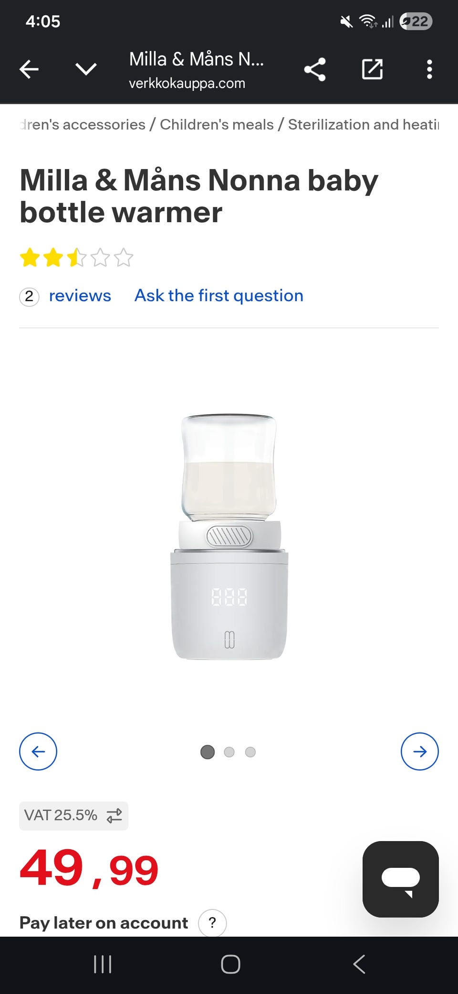Toggle VAT 25.5% price display

click(73, 815)
